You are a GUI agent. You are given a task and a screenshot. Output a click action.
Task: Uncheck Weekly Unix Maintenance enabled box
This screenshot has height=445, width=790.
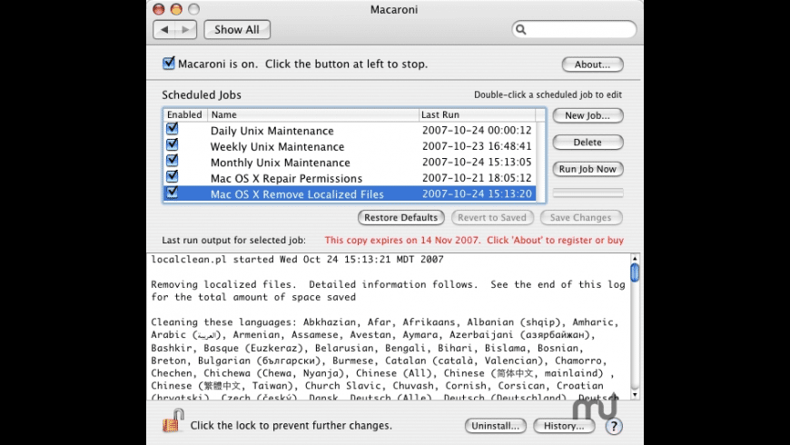[172, 144]
